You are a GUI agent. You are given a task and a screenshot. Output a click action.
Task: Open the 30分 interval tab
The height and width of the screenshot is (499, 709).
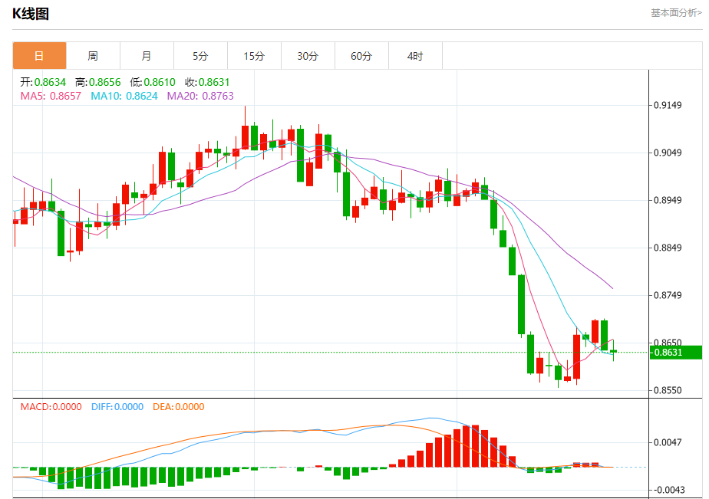(x=308, y=55)
